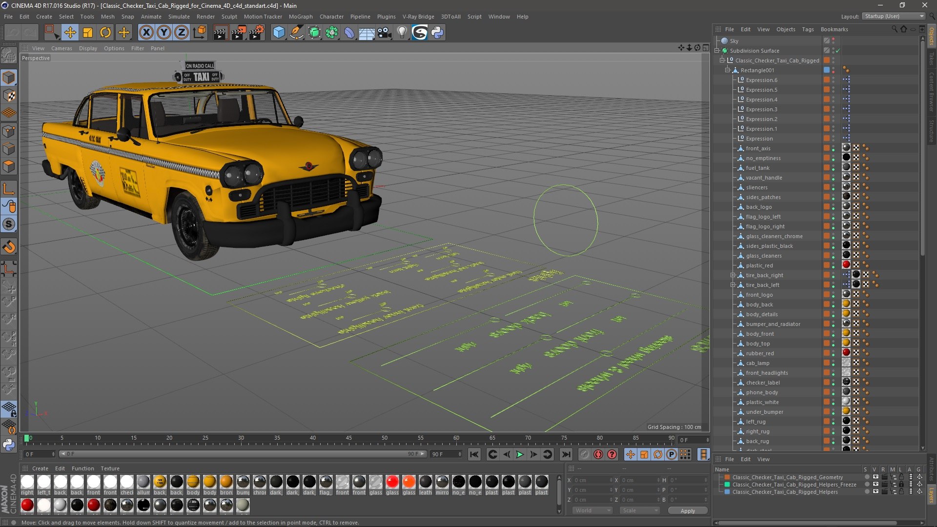Click the red Autokeying button
Image resolution: width=937 pixels, height=527 pixels.
coord(598,454)
